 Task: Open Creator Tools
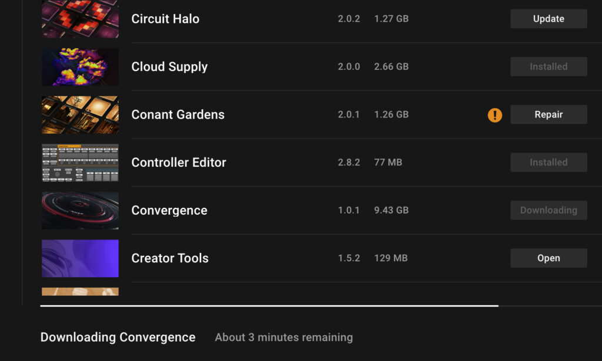[549, 258]
